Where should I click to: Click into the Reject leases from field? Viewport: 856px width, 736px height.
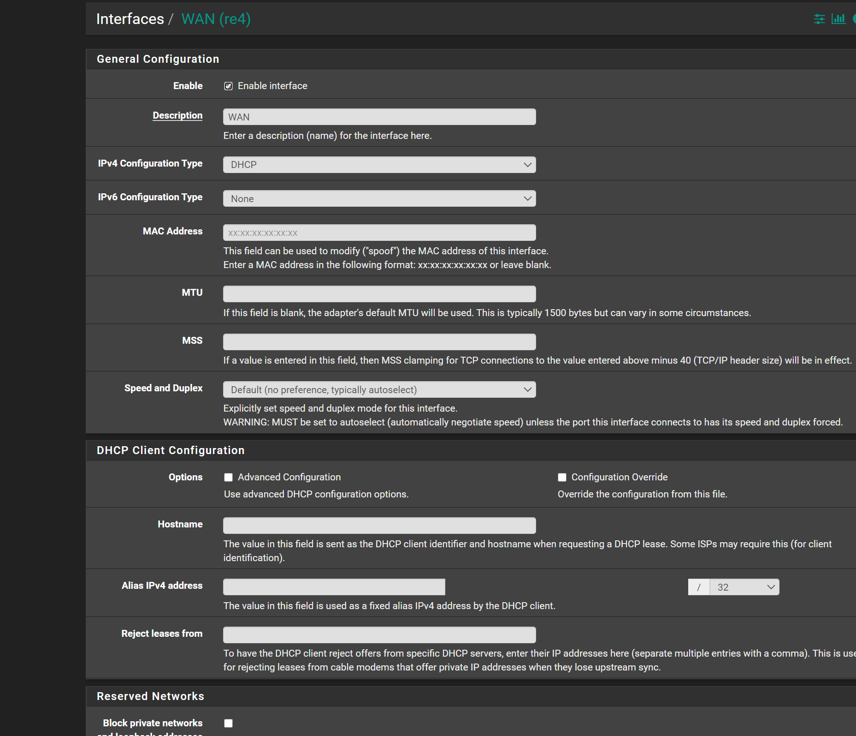tap(379, 635)
